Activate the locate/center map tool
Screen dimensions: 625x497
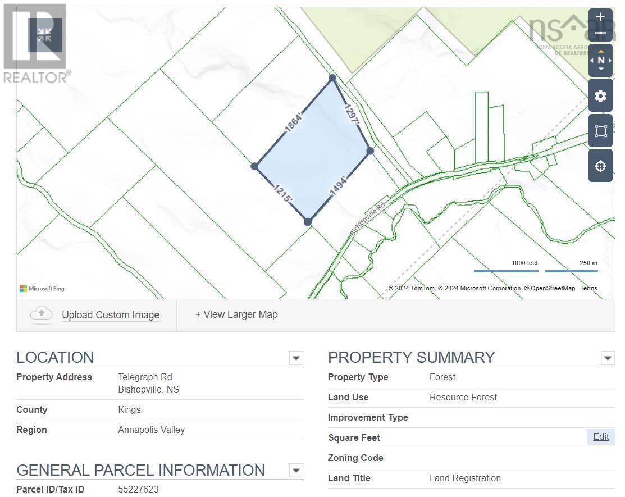pos(600,166)
